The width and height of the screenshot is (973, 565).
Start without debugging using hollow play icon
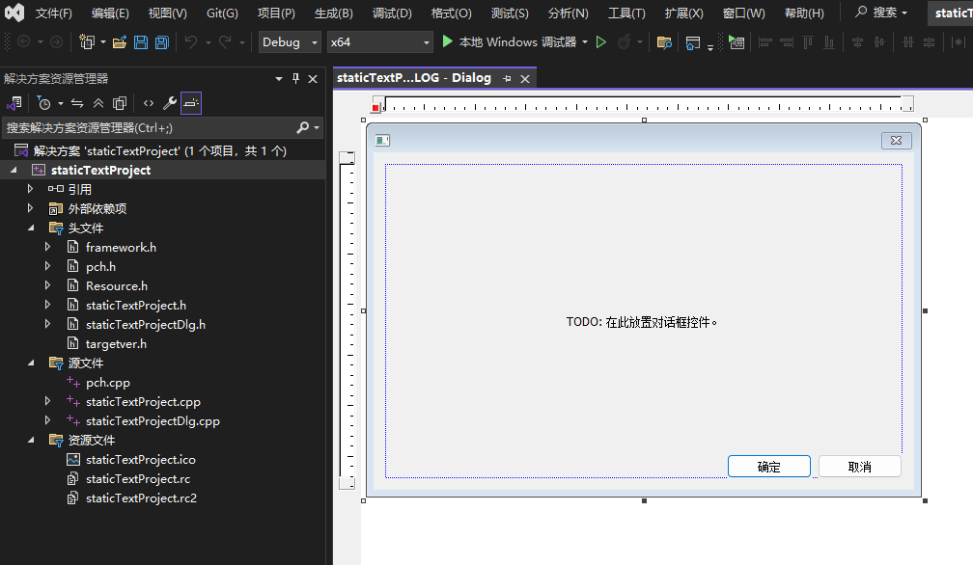(x=600, y=42)
